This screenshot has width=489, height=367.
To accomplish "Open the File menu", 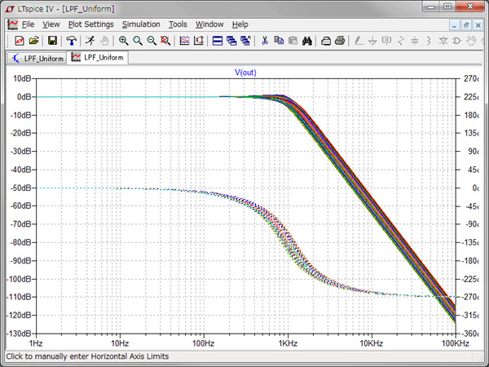I will (28, 24).
